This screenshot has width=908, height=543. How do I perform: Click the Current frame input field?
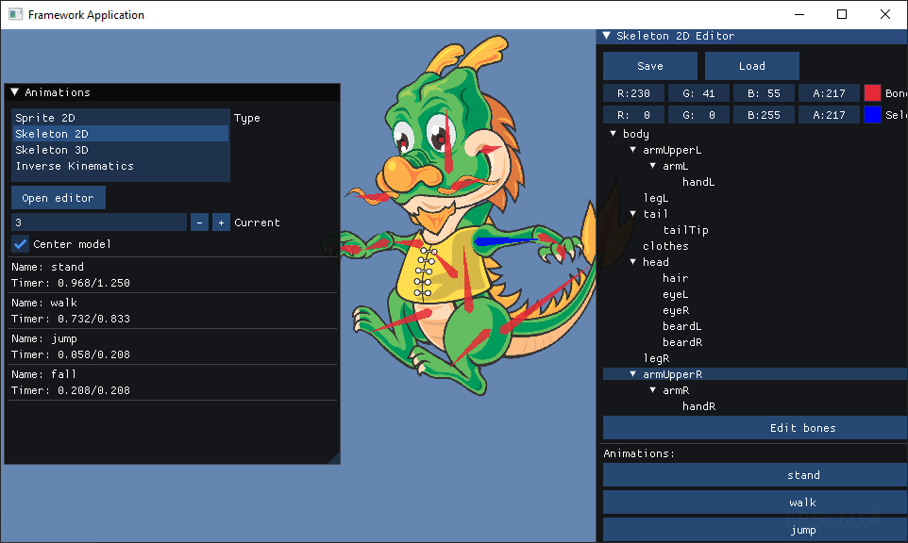99,222
